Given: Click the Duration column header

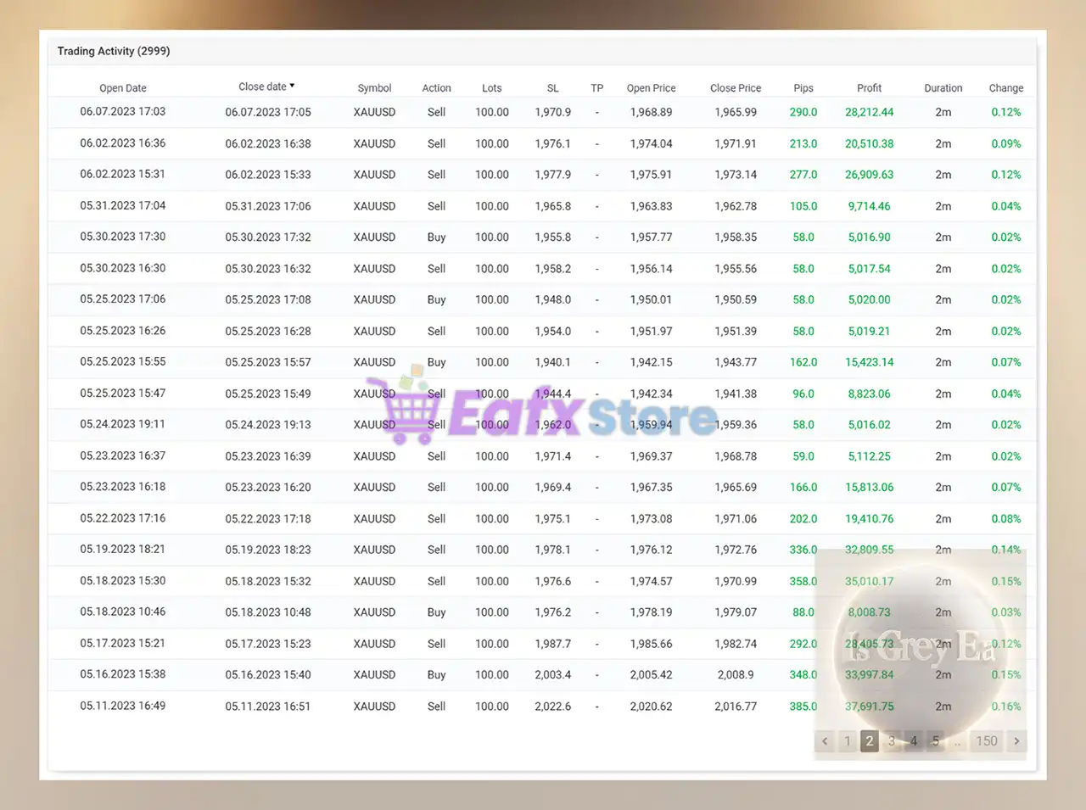Looking at the screenshot, I should pos(943,88).
